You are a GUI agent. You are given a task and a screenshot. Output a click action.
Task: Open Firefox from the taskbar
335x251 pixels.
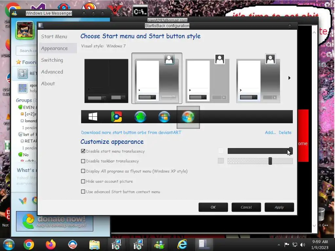51,244
